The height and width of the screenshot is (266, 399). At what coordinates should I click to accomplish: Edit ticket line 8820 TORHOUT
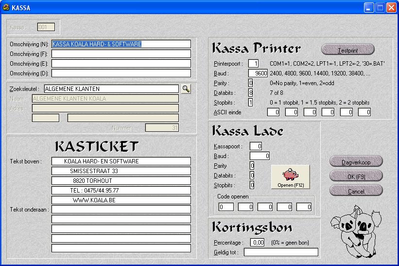(x=121, y=181)
